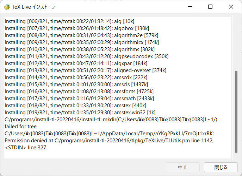Click the log line for algpseudocodex [350k]
Screen dimensions: 242x176
pyautogui.click(x=86, y=56)
